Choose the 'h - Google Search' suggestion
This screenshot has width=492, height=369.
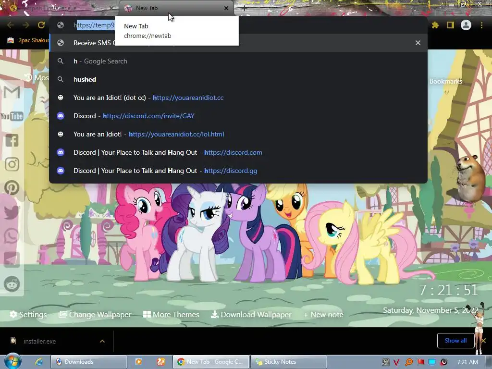coord(238,61)
